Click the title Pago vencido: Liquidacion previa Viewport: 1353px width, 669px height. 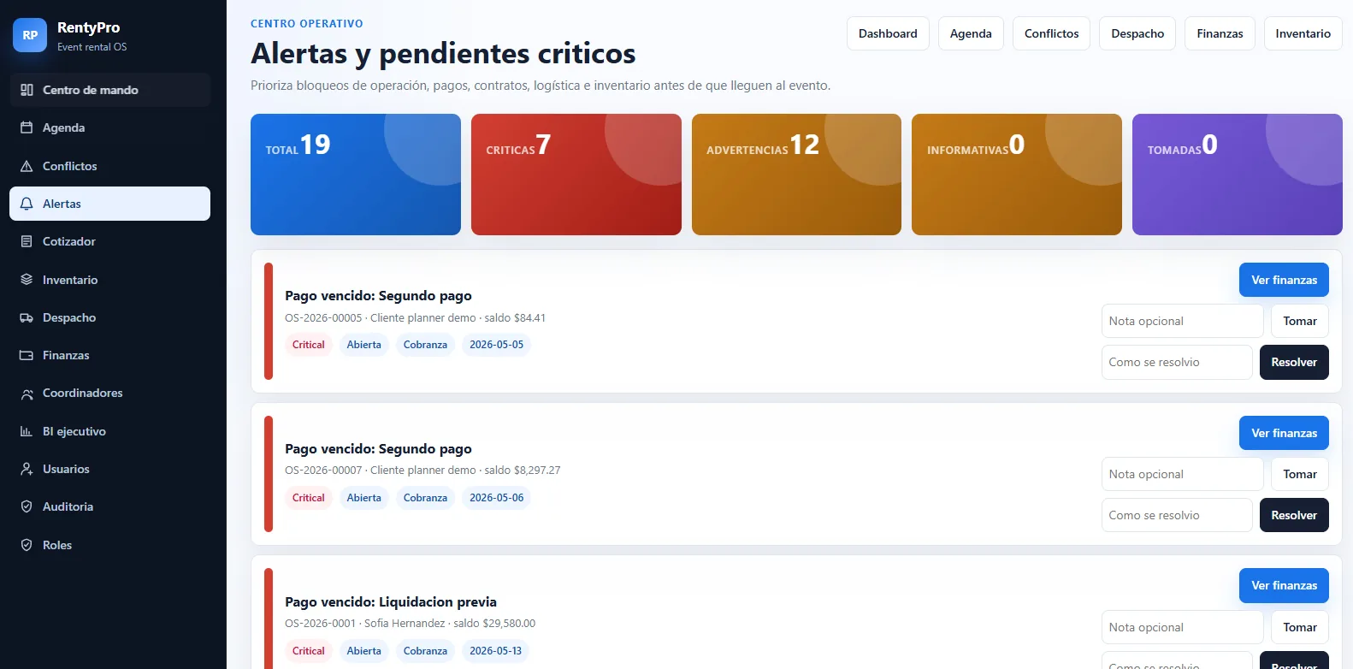coord(391,601)
